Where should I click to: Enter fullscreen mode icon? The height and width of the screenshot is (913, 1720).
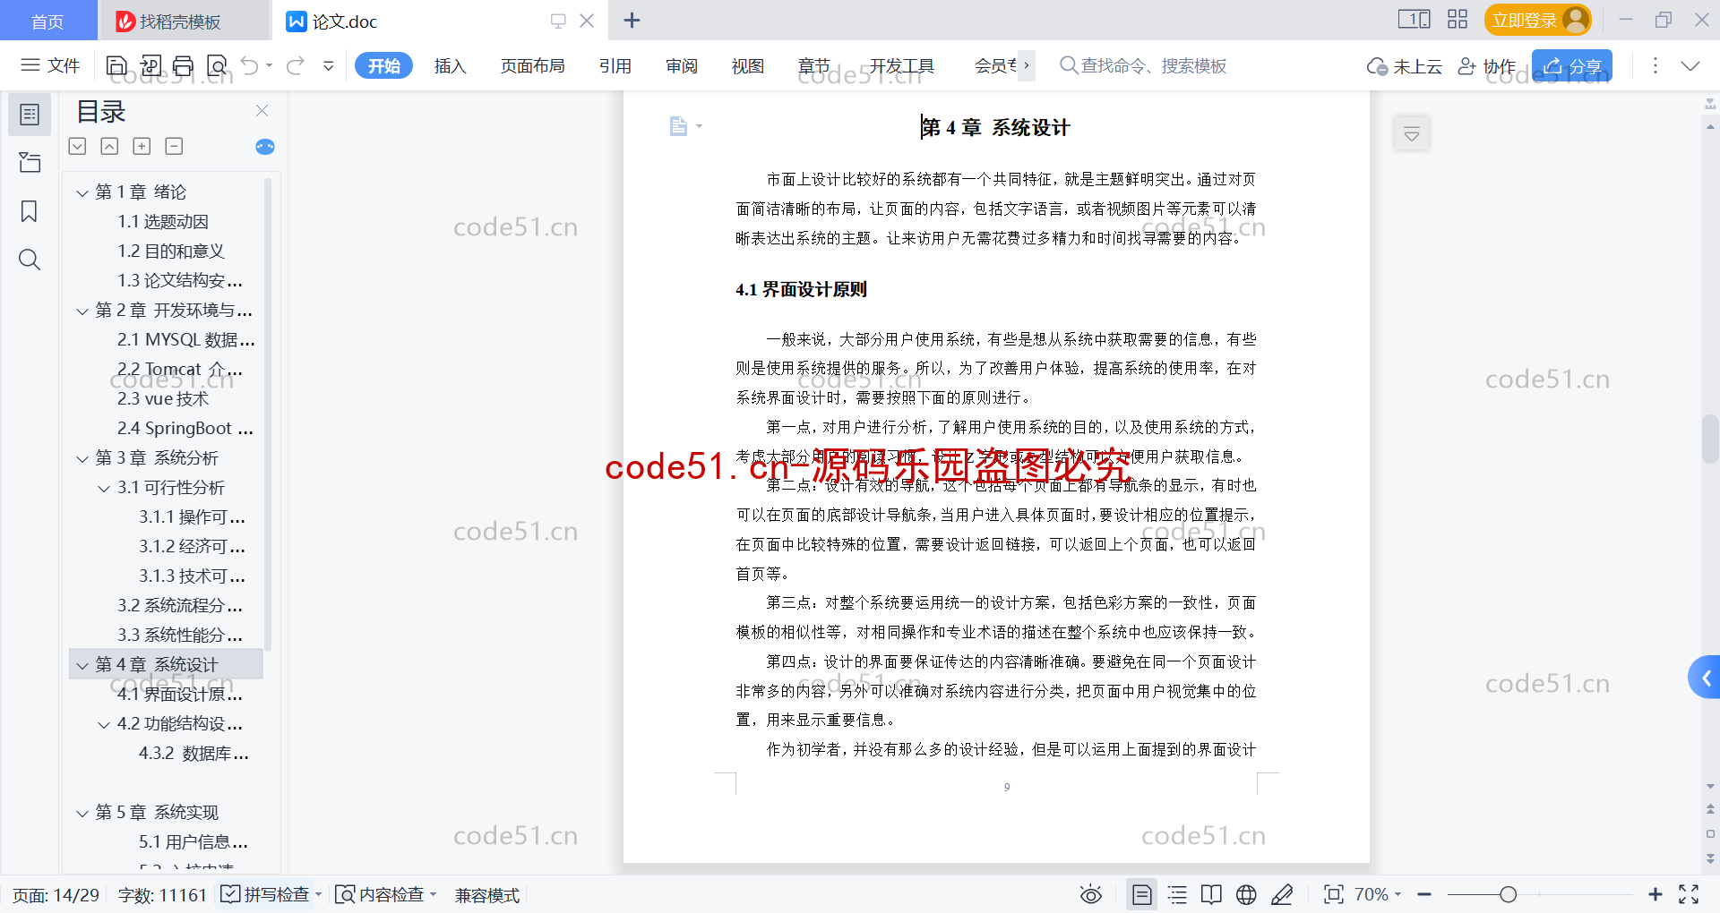click(1689, 894)
